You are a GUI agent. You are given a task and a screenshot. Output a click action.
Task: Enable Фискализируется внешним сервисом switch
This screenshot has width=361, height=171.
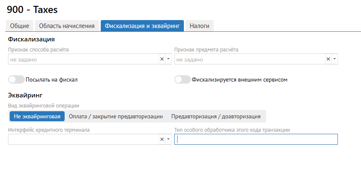click(x=183, y=79)
